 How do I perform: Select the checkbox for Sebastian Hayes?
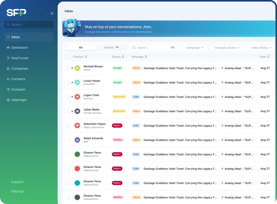[x=69, y=126]
